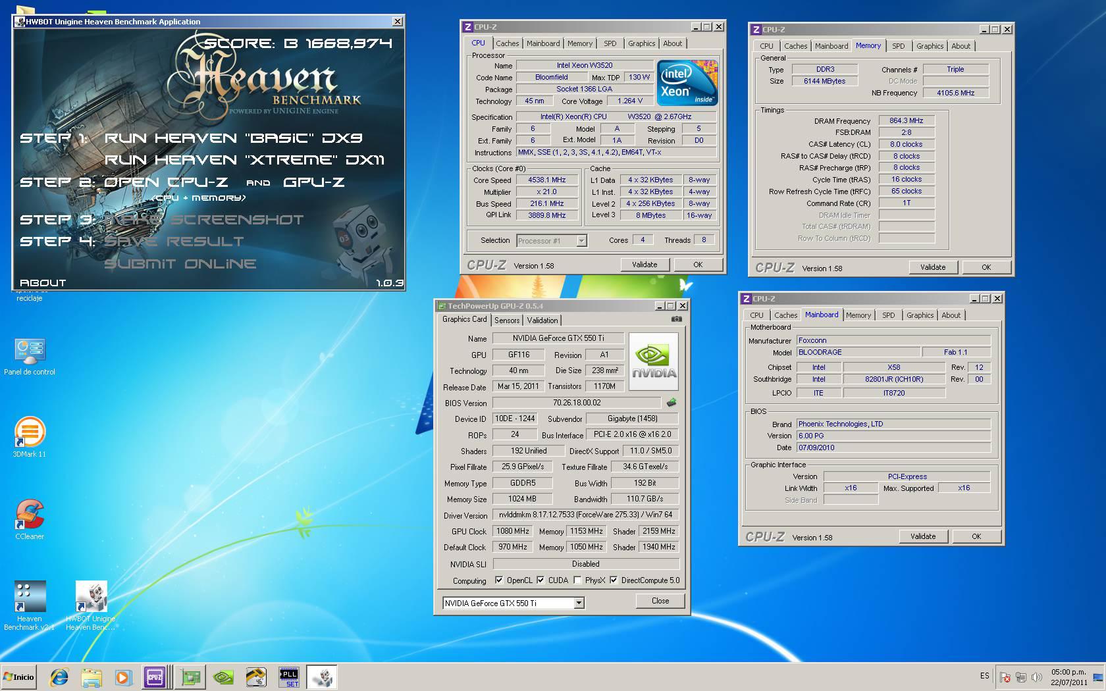Click the temperature gauge taskbar icon

click(x=256, y=677)
